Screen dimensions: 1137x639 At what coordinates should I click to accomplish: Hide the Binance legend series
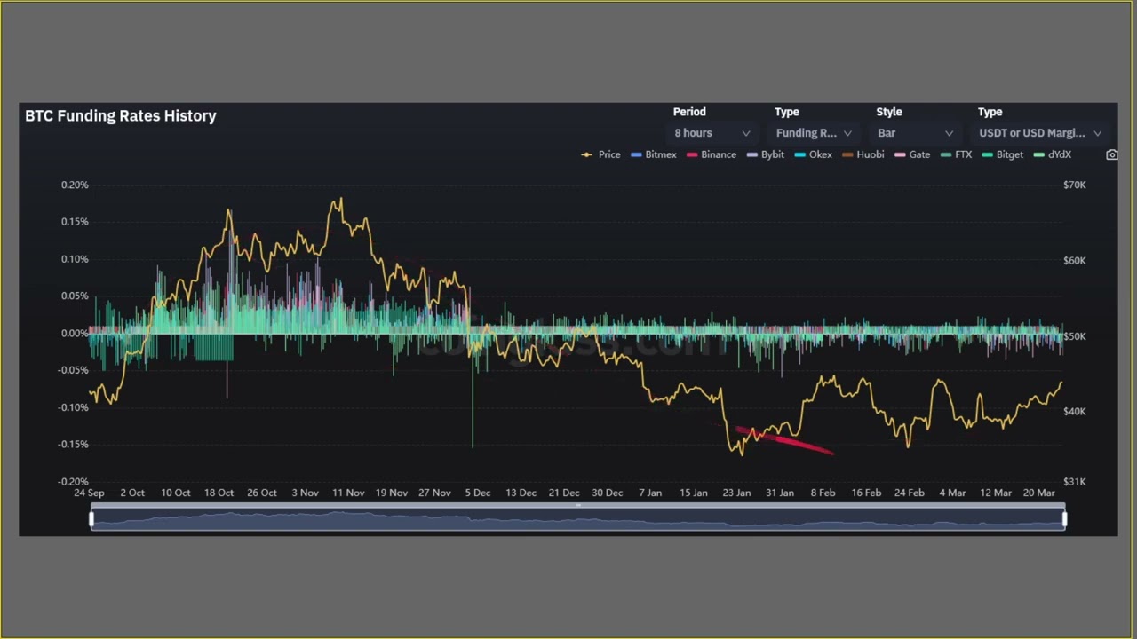(712, 154)
